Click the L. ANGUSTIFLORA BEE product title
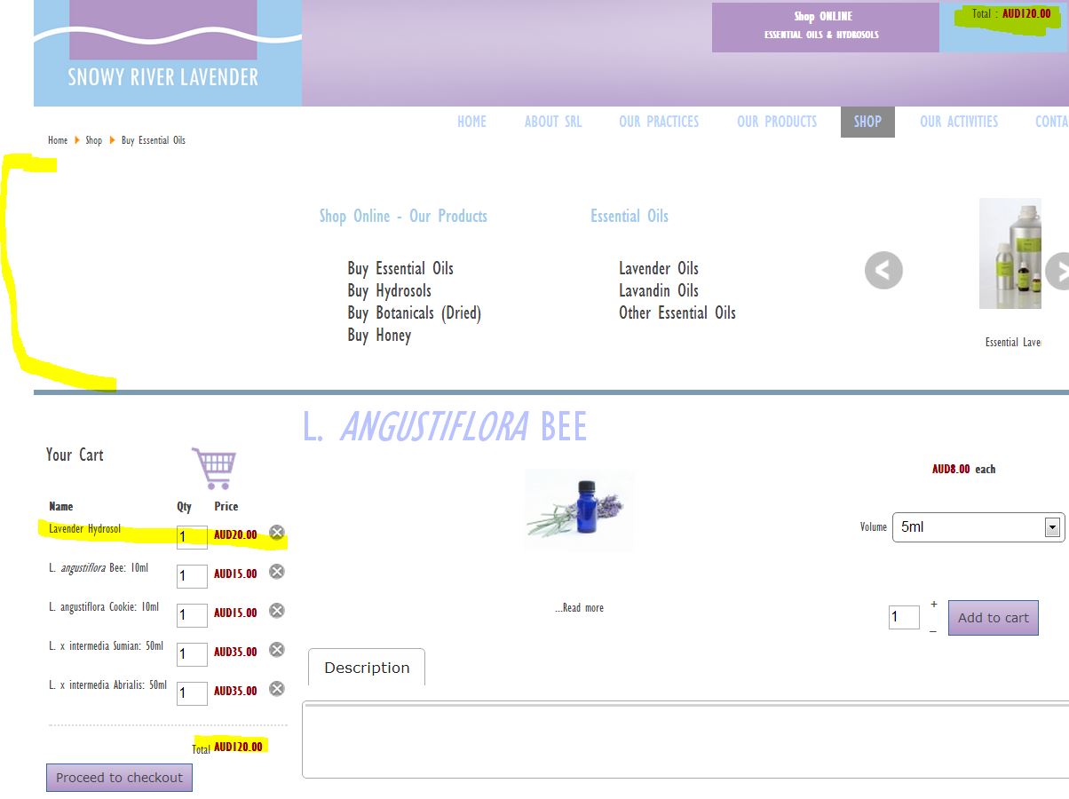 tap(445, 427)
